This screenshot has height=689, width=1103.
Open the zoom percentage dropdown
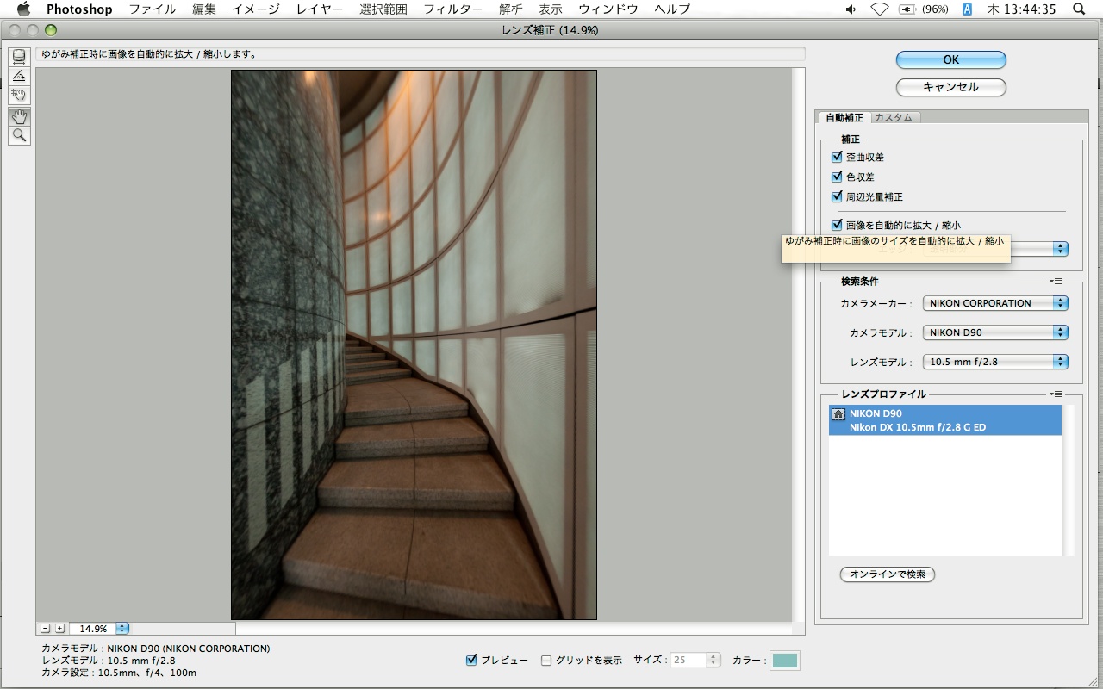[122, 629]
